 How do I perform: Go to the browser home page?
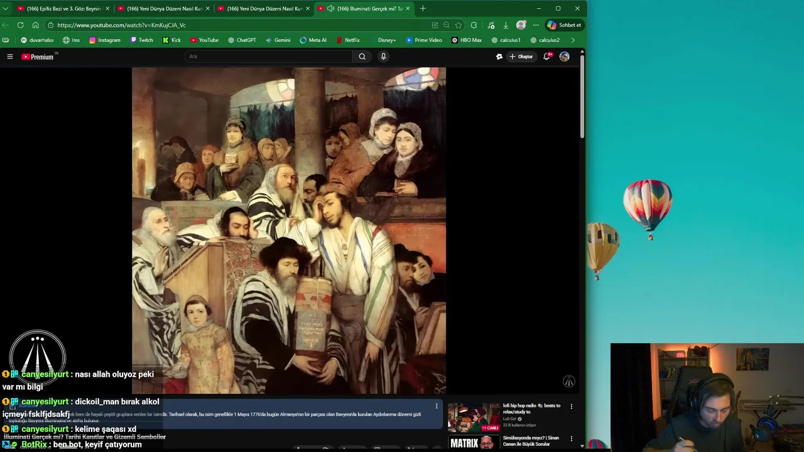pos(35,25)
